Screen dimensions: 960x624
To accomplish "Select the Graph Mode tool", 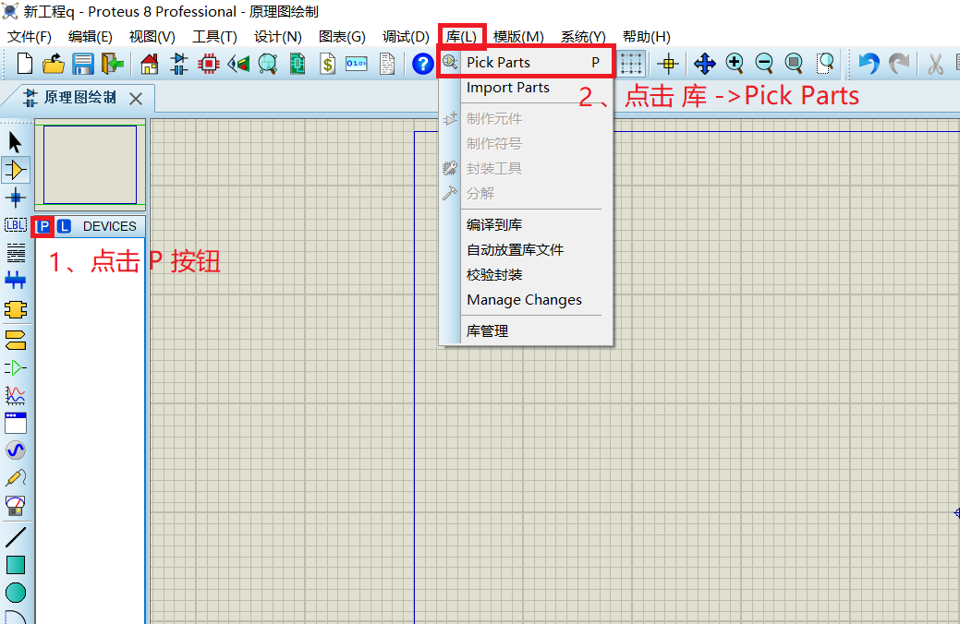I will pos(16,395).
